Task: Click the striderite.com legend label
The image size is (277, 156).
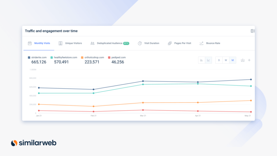Action: (39, 57)
